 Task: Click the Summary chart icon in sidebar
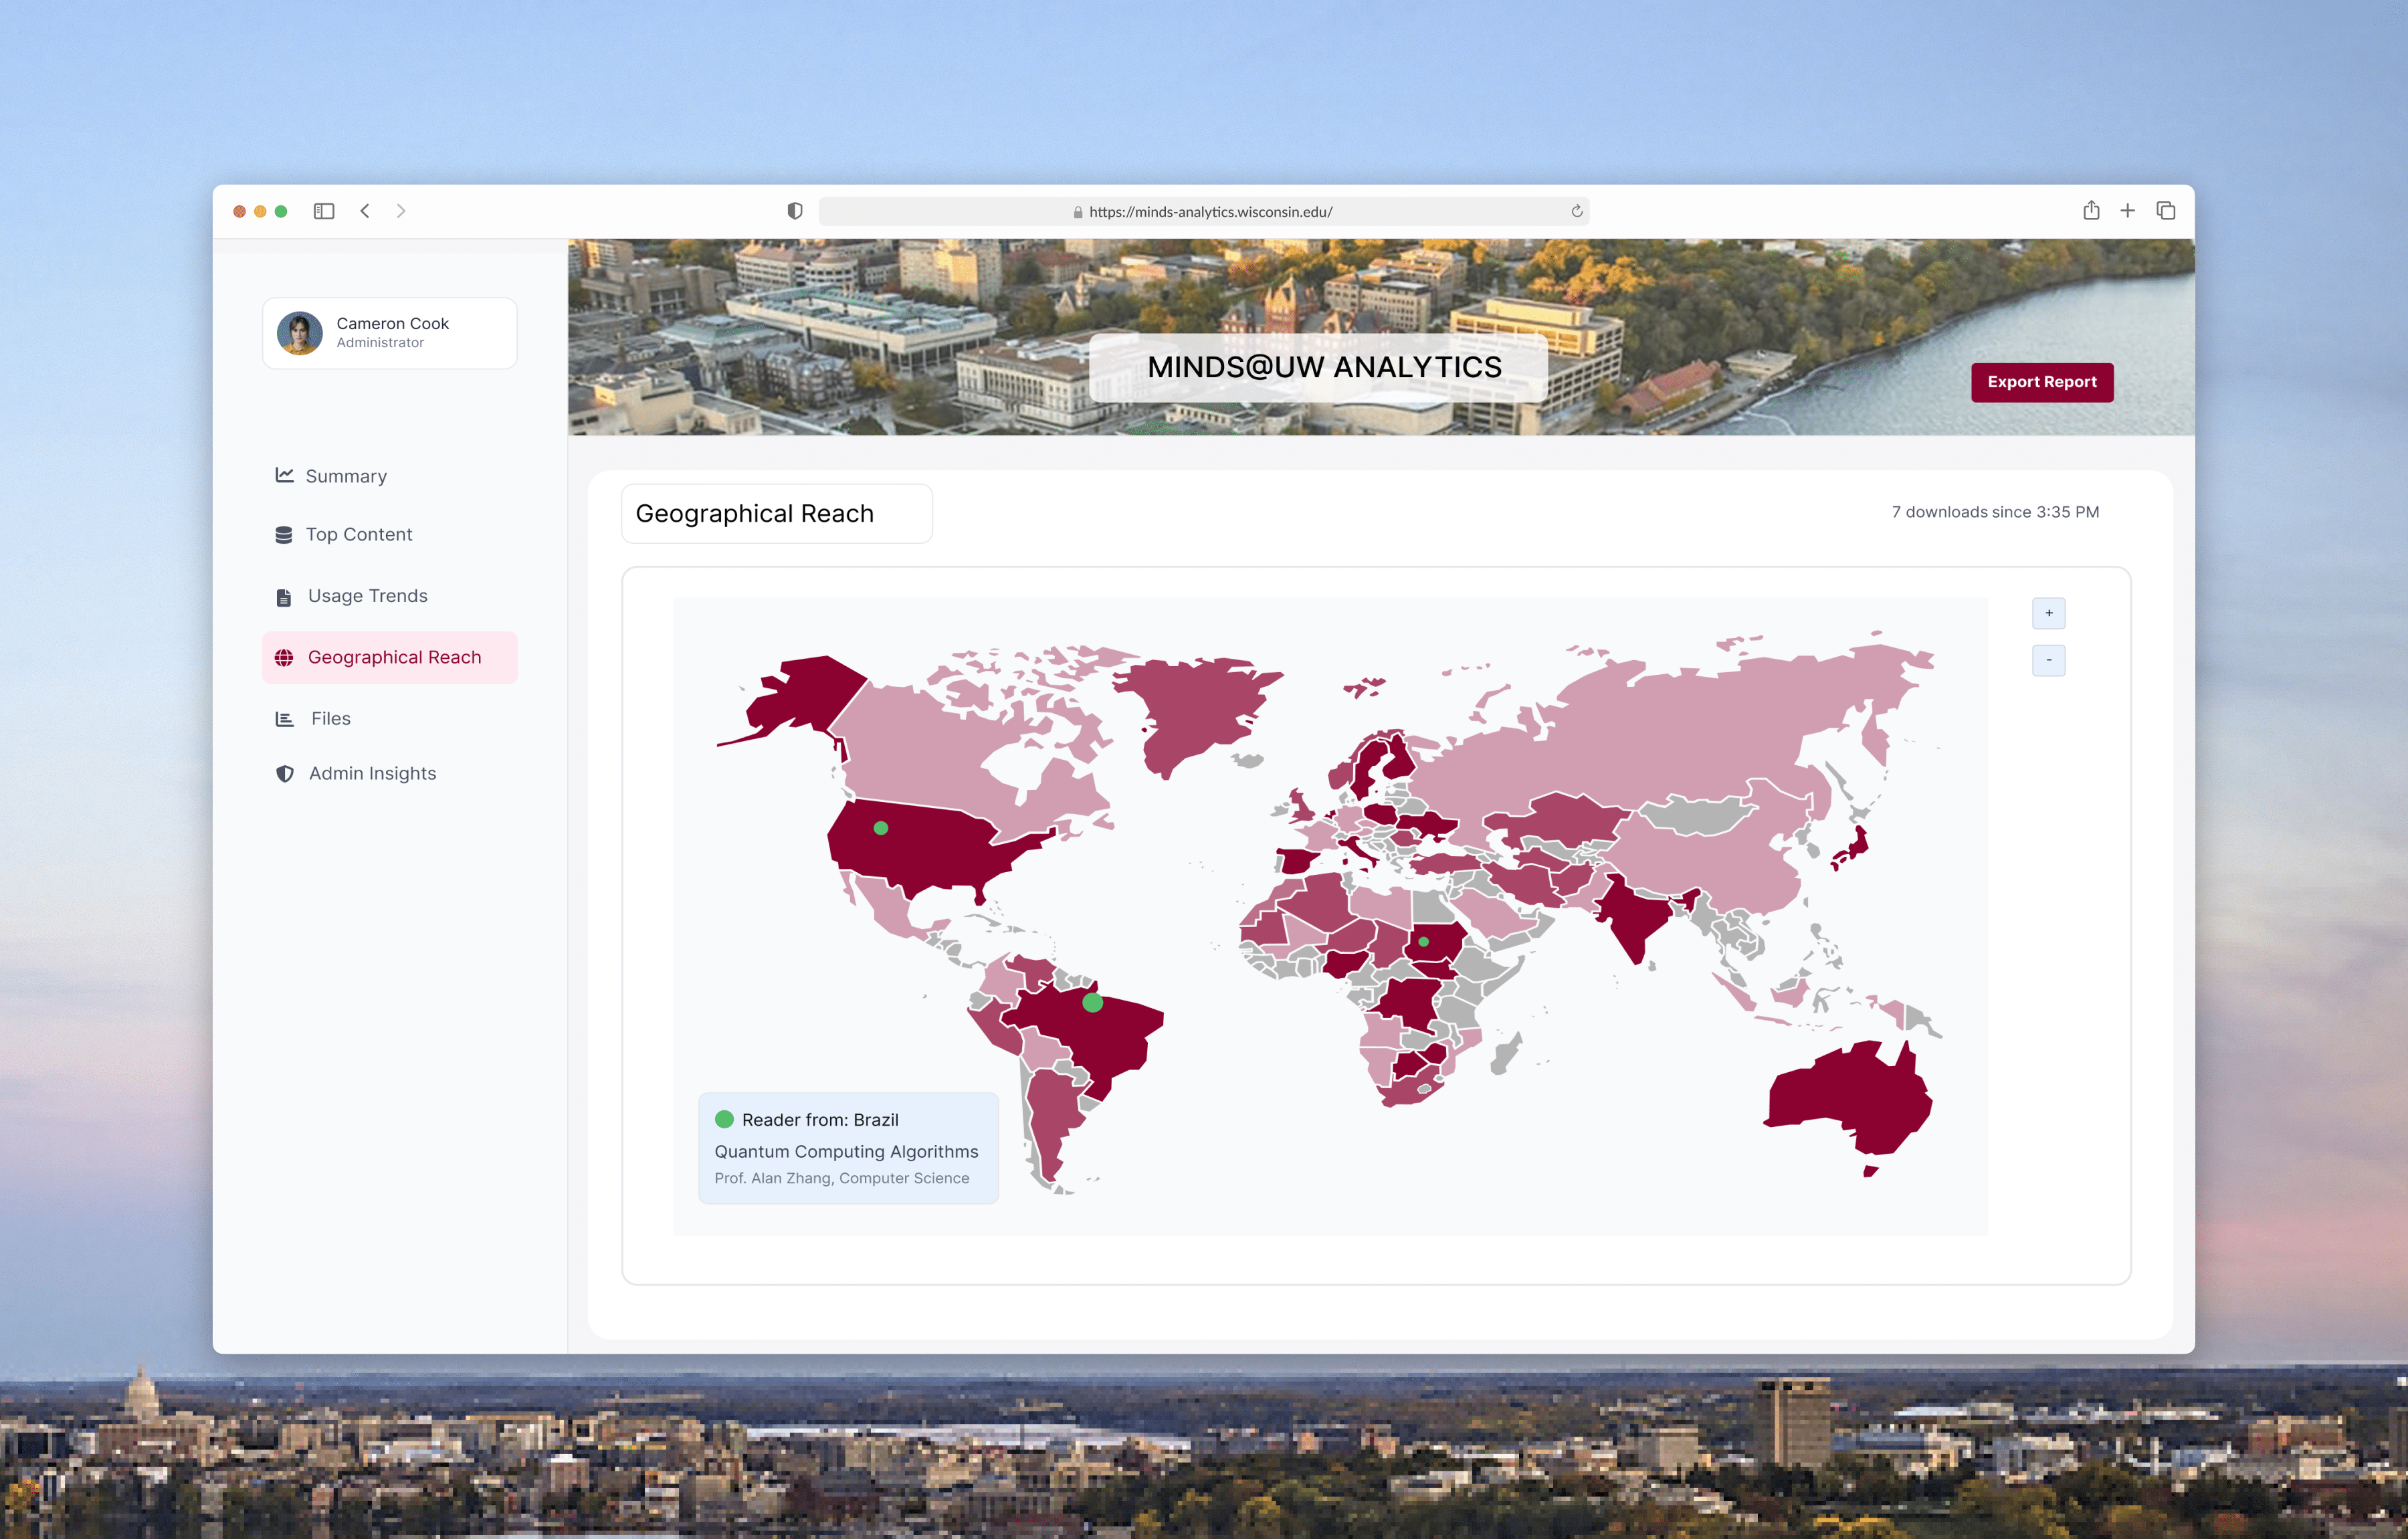pyautogui.click(x=284, y=475)
